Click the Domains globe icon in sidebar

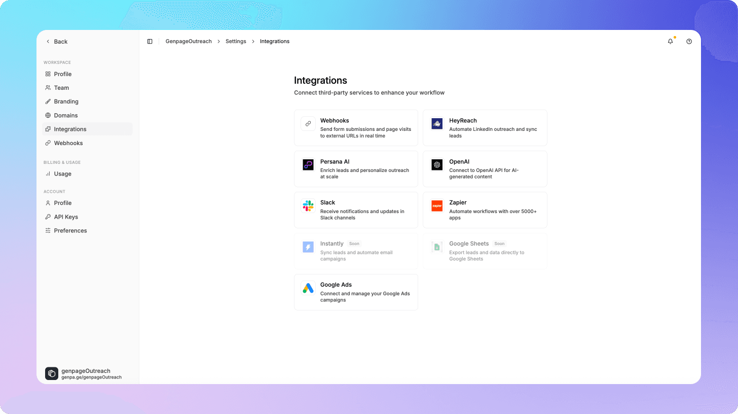pos(48,115)
